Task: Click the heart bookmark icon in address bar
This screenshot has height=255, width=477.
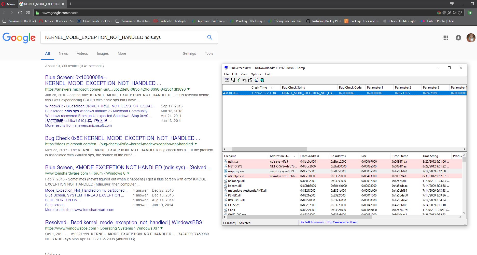Action: point(460,13)
